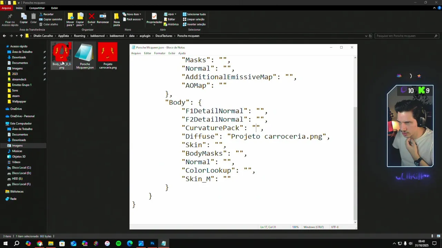This screenshot has width=442, height=248.
Task: Open Google Chrome from taskbar
Action: [40, 244]
